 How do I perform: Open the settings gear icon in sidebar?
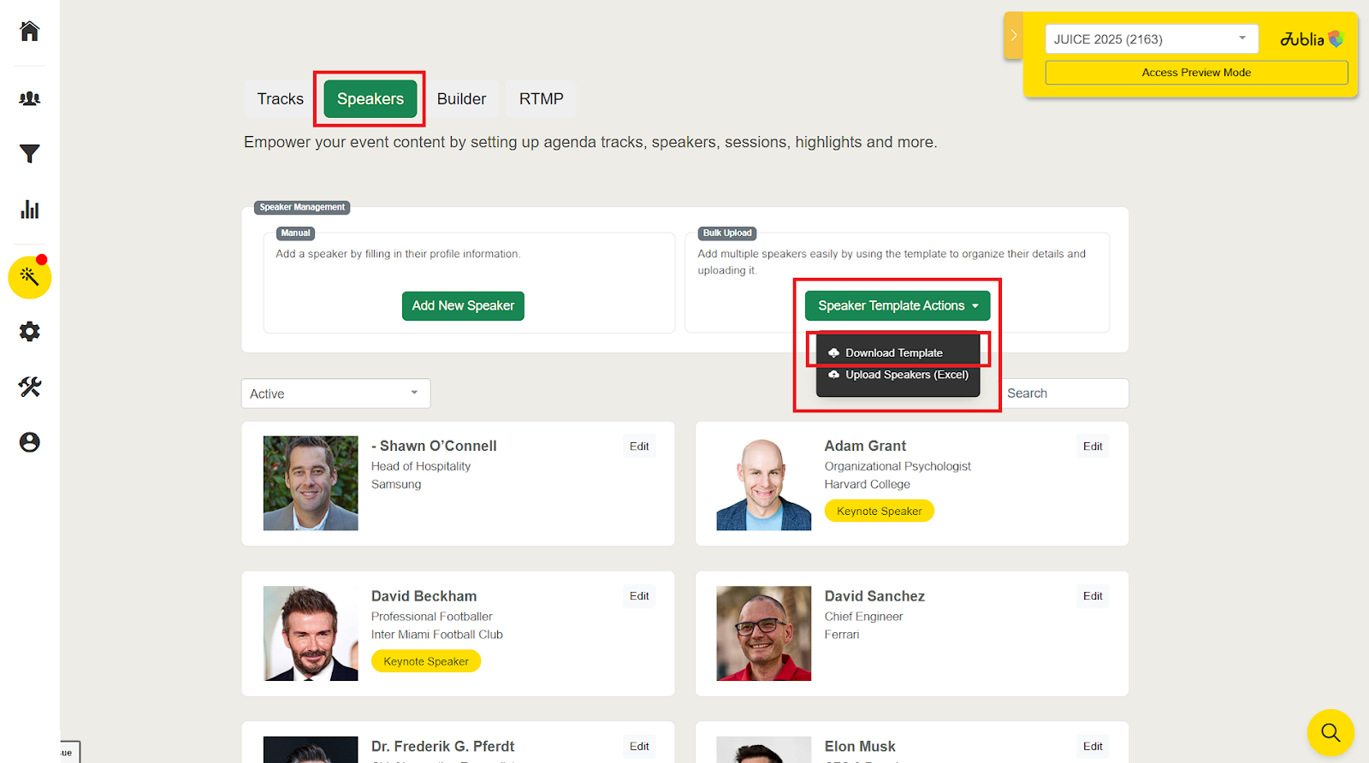[x=30, y=332]
